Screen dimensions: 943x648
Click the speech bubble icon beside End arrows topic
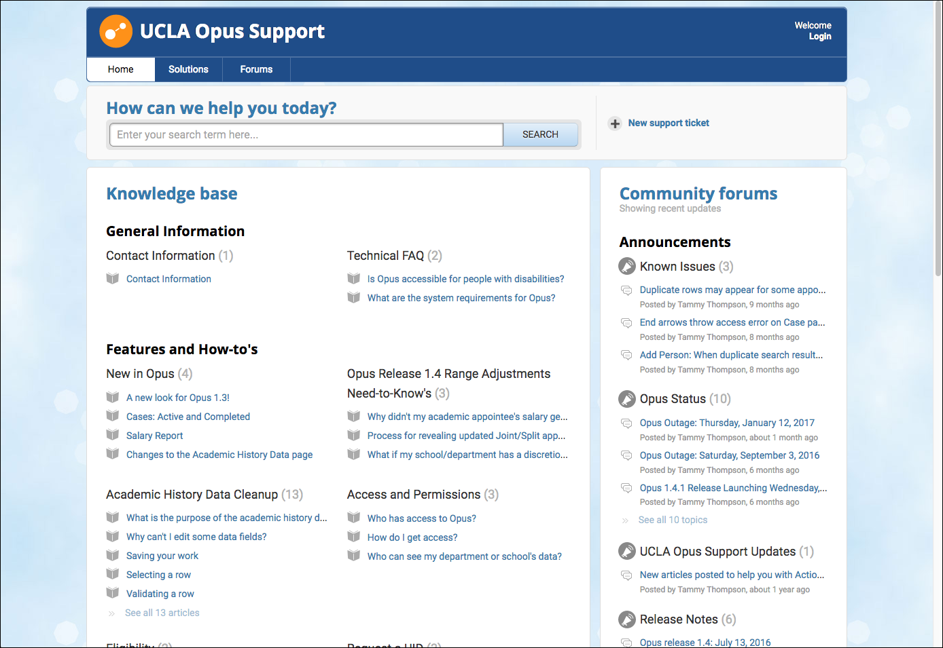(626, 323)
